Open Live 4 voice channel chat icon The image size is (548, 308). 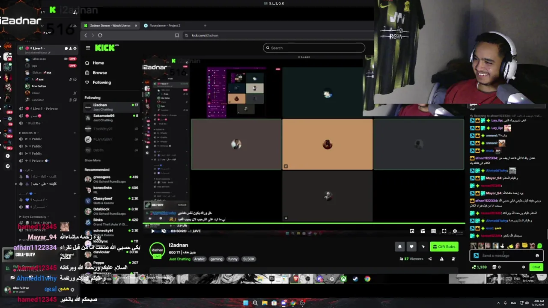66,48
